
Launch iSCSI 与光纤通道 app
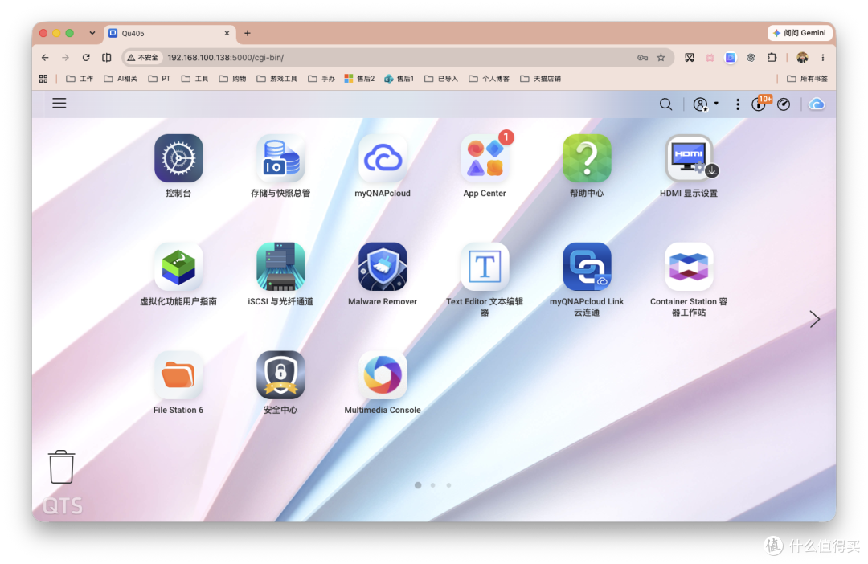(280, 267)
